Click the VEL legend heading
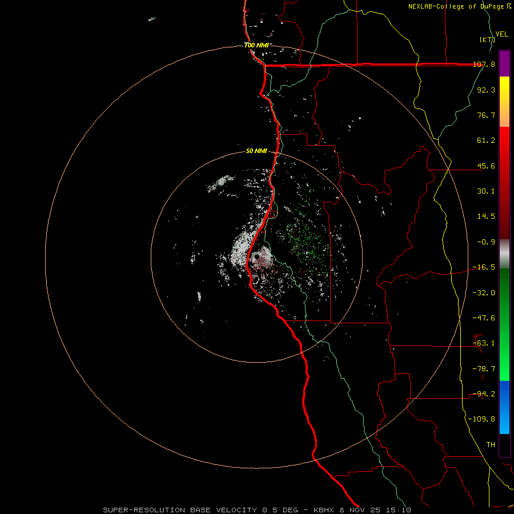 pos(501,34)
